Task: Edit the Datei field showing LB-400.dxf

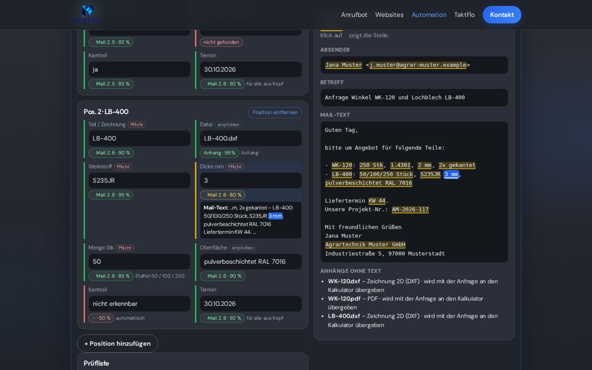Action: point(251,138)
